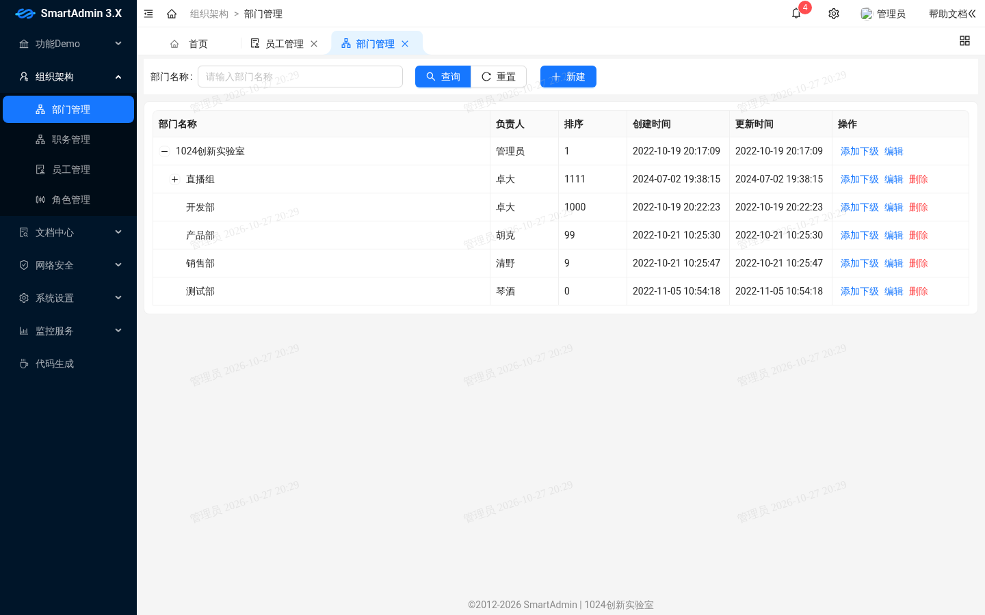
Task: Click the 员工管理 tab document icon
Action: (255, 43)
